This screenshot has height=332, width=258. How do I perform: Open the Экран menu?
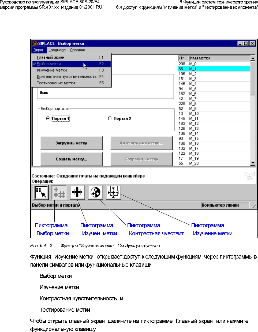point(39,50)
